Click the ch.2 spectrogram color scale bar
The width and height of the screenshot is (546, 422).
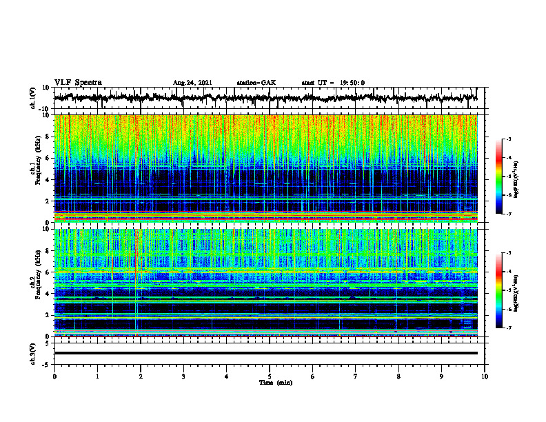coord(499,290)
